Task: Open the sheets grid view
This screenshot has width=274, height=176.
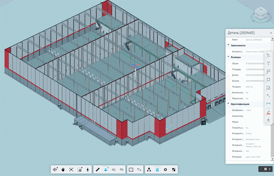Action: click(265, 169)
